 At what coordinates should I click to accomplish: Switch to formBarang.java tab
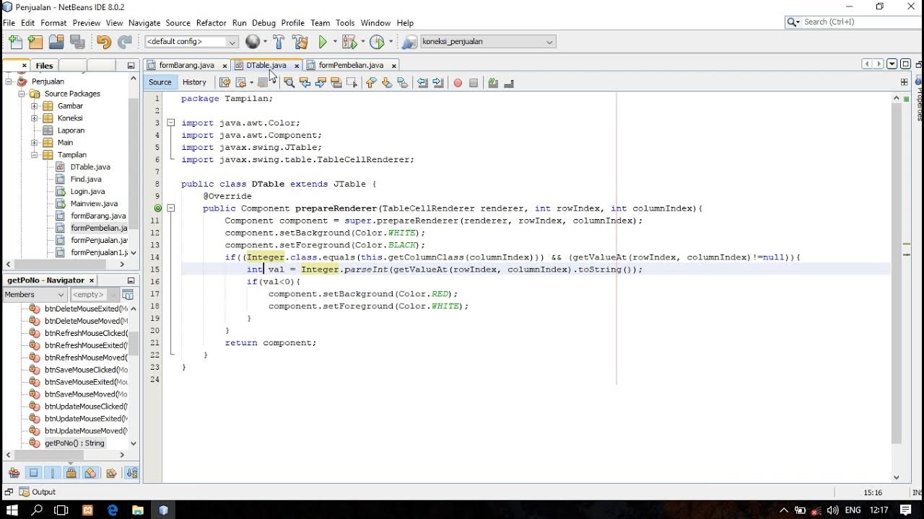(x=186, y=65)
